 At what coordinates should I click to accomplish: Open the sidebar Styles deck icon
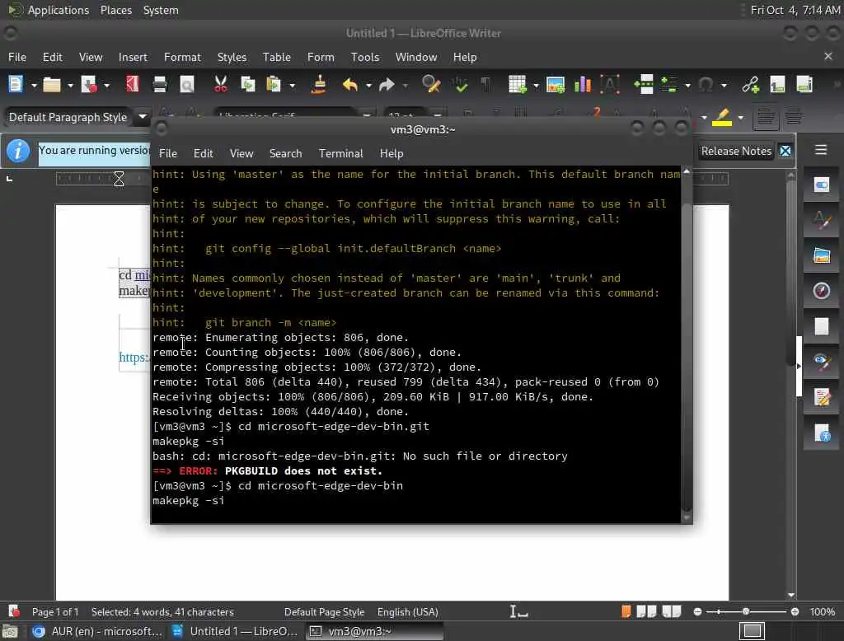(822, 220)
